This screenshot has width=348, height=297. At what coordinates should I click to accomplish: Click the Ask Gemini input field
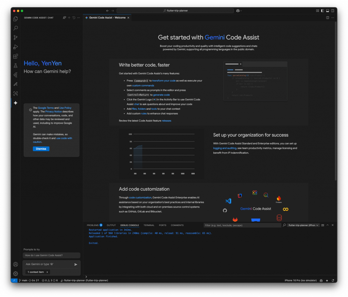(x=49, y=264)
